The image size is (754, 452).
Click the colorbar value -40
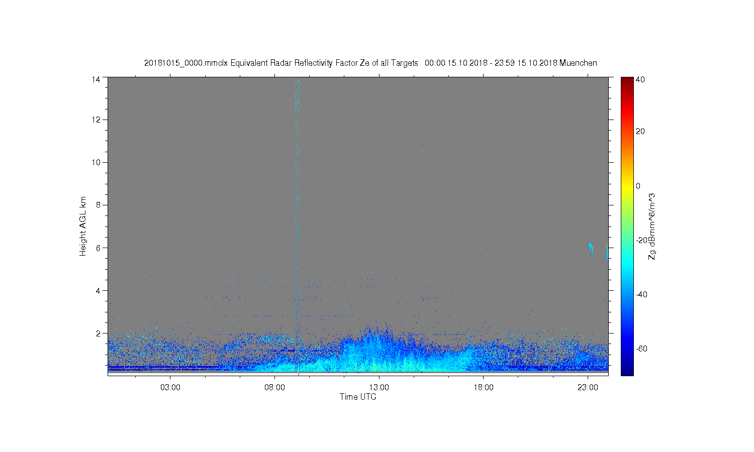641,294
